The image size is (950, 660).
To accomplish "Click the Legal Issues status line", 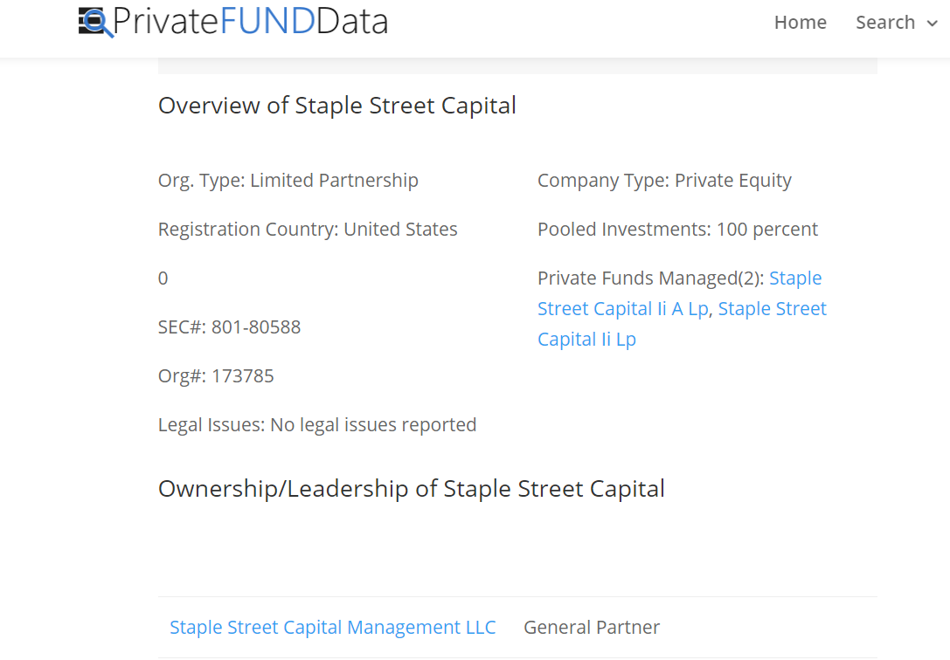I will click(x=317, y=425).
